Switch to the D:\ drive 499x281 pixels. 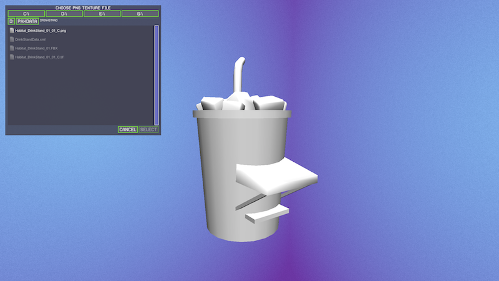(x=64, y=13)
